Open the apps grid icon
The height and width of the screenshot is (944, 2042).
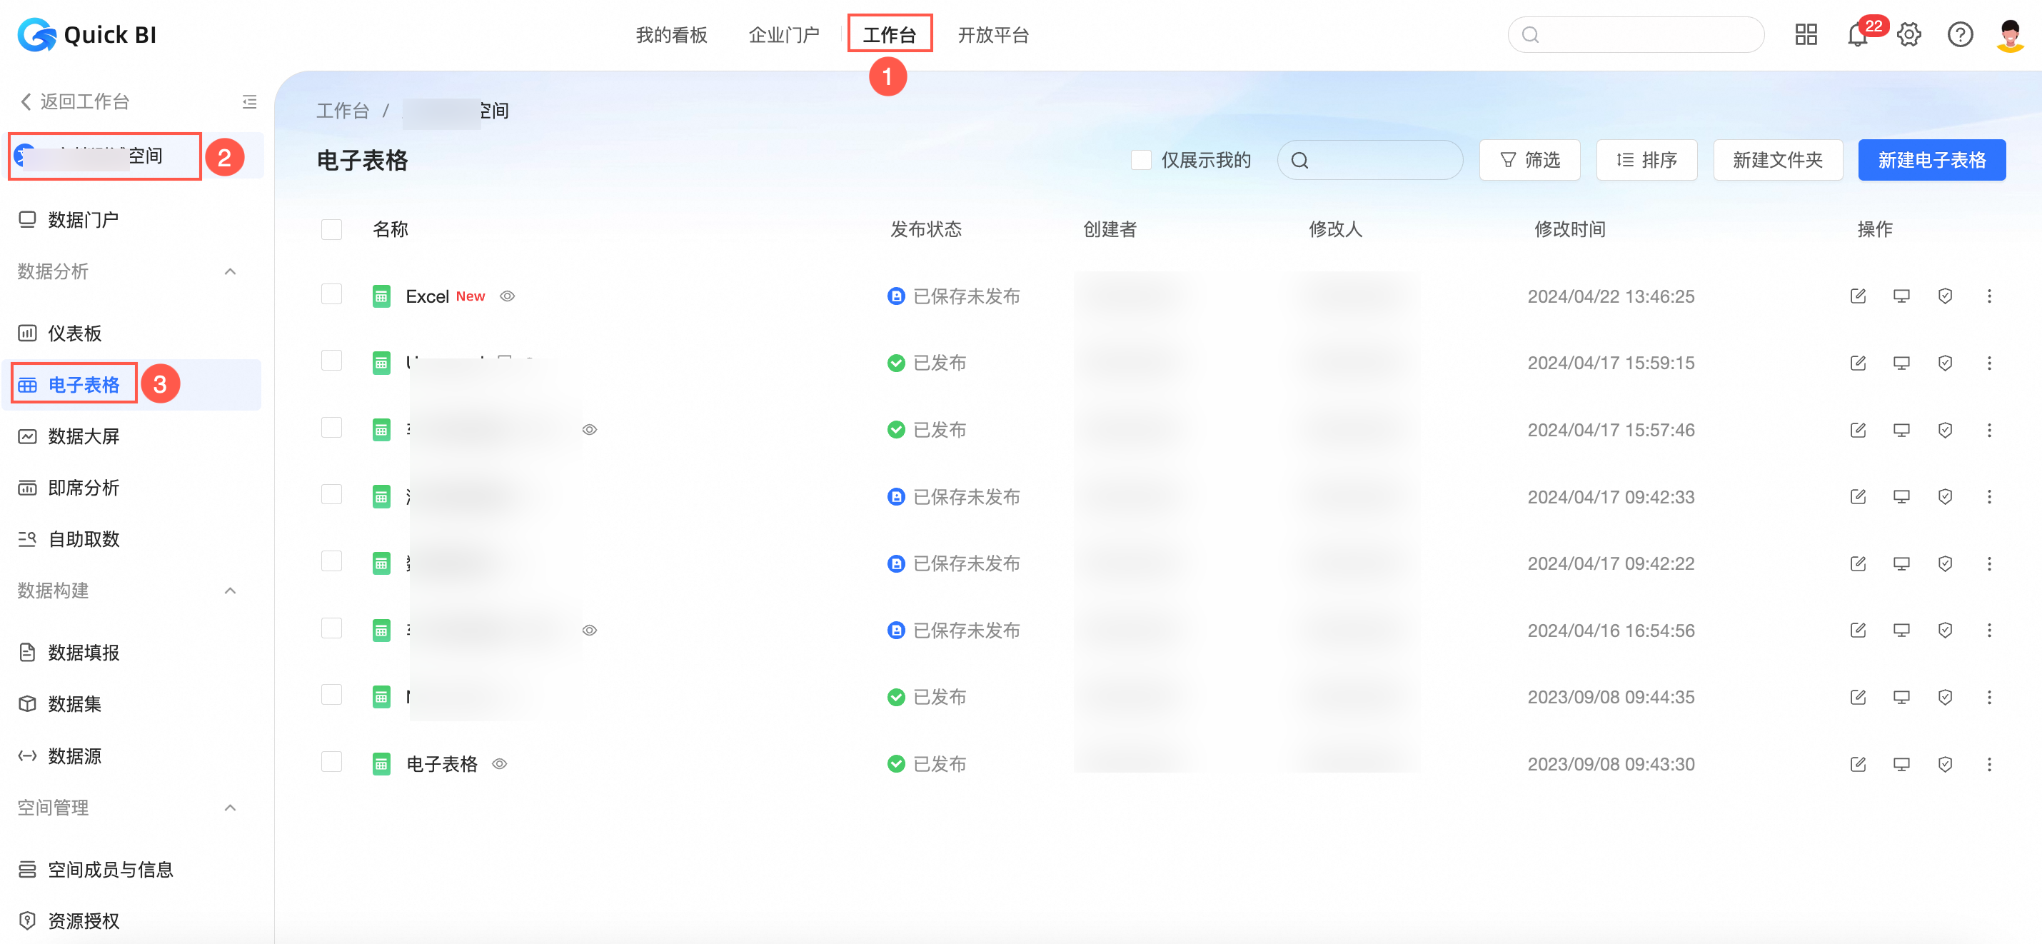(1806, 35)
